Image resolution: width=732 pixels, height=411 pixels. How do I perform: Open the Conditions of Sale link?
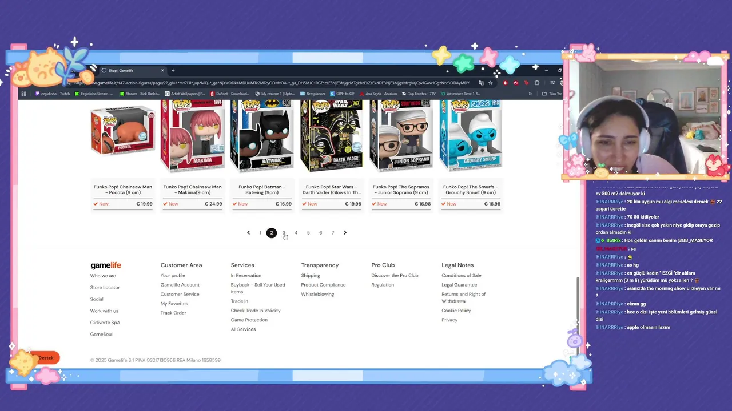click(462, 276)
